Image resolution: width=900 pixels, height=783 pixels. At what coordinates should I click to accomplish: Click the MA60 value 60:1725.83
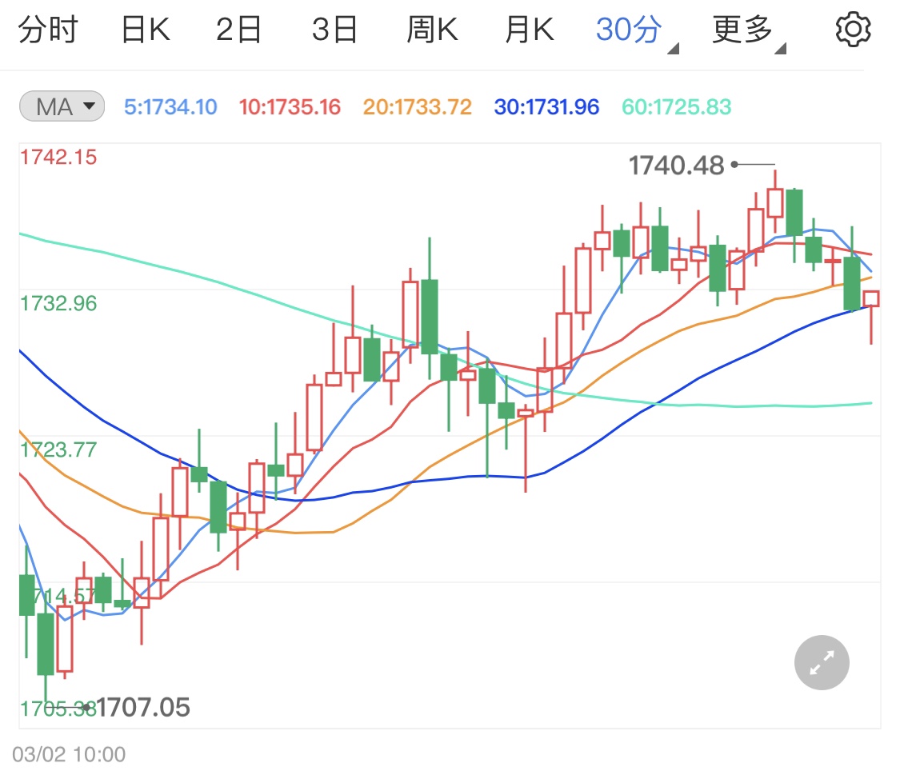coord(677,107)
